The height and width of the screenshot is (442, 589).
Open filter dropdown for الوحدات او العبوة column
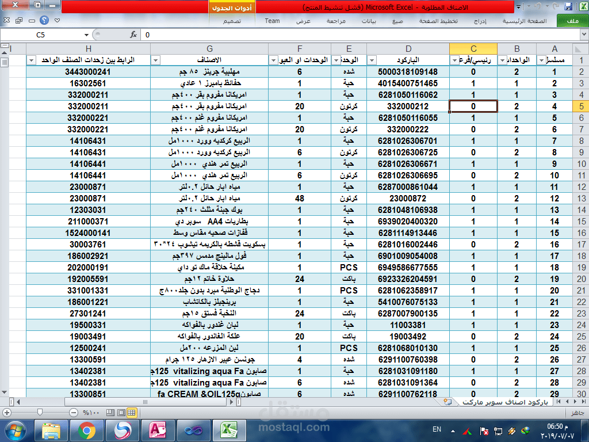click(x=273, y=60)
